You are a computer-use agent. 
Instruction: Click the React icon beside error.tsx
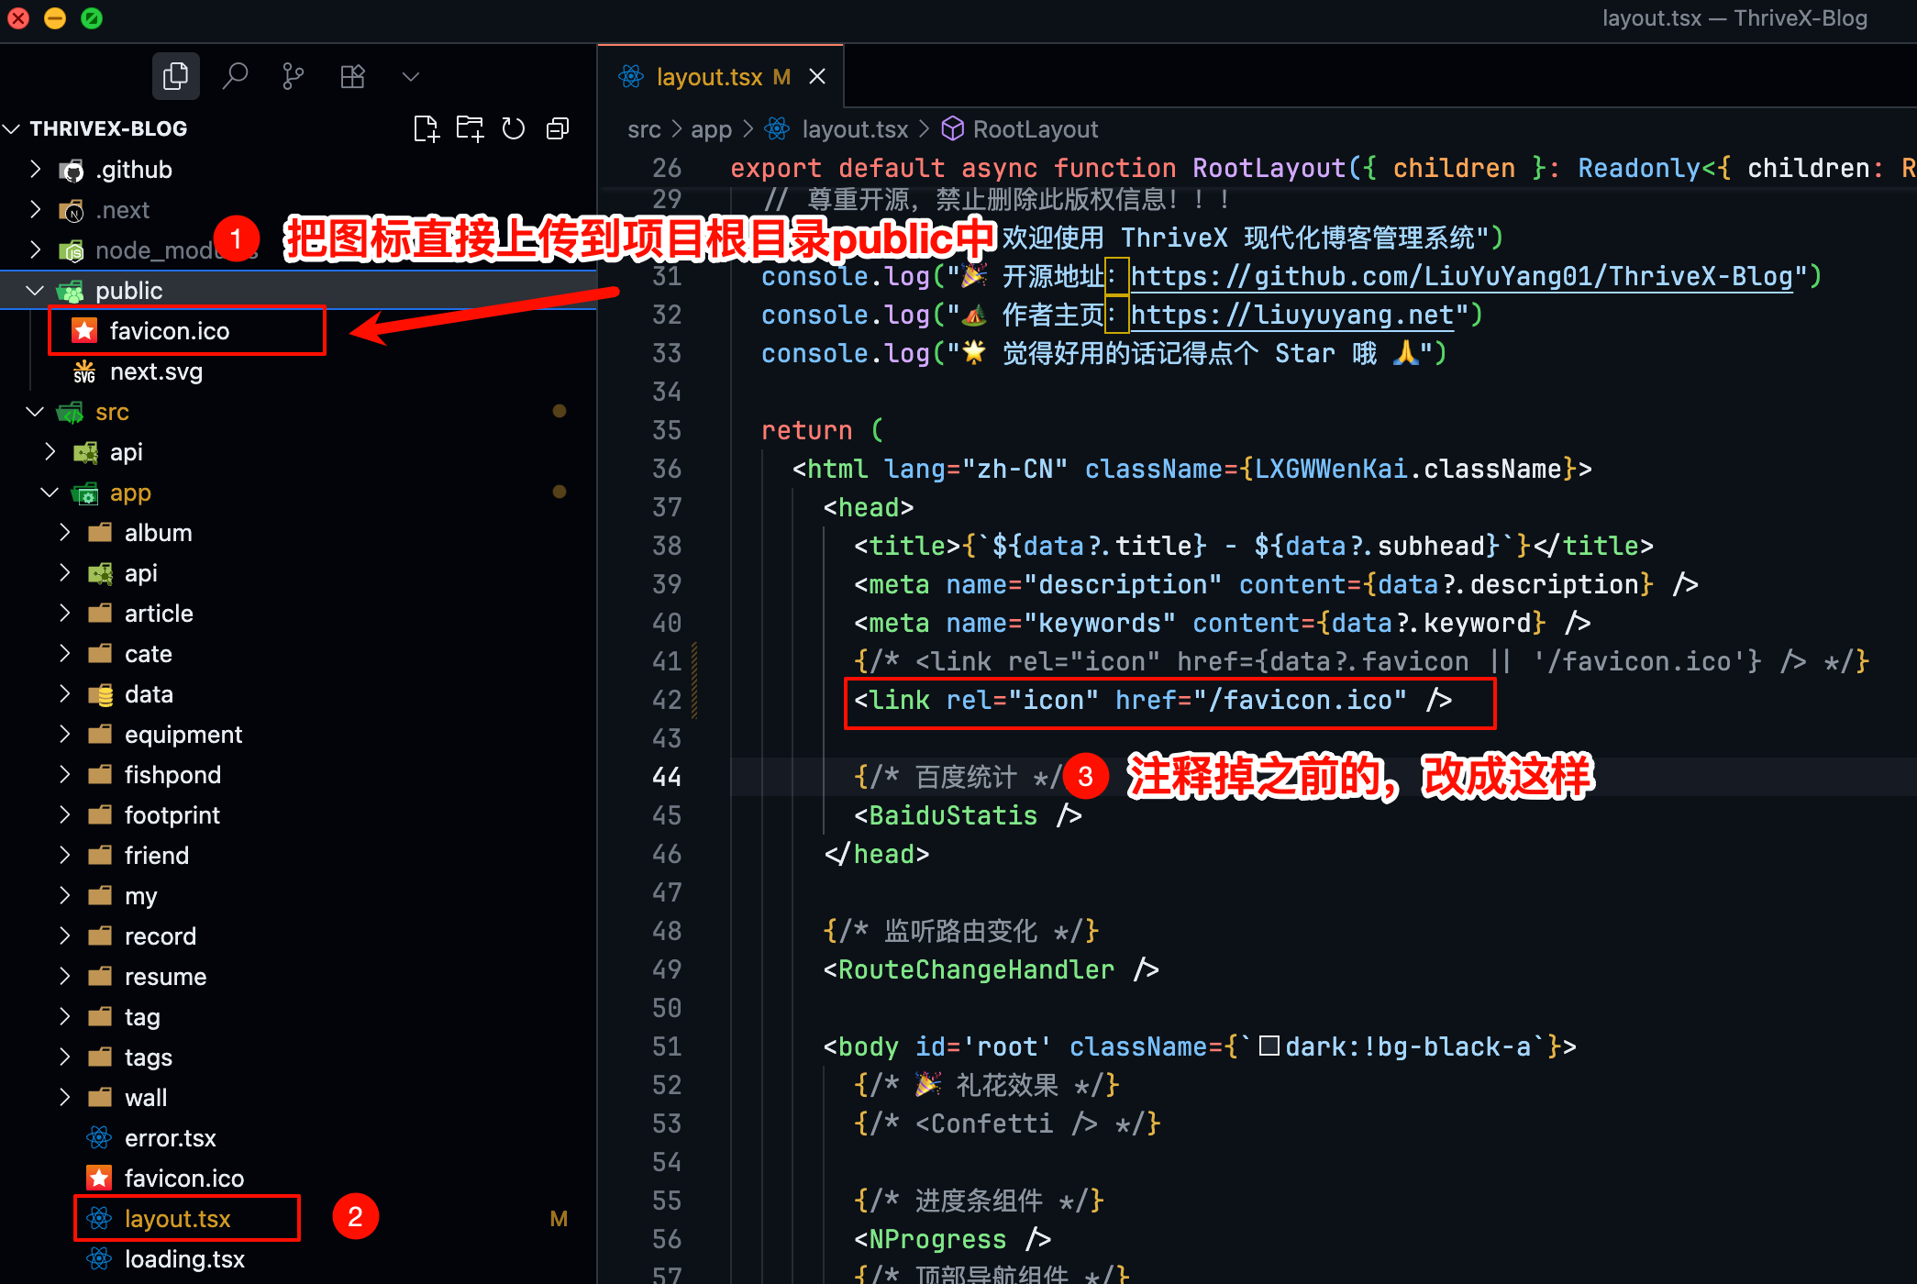coord(99,1137)
